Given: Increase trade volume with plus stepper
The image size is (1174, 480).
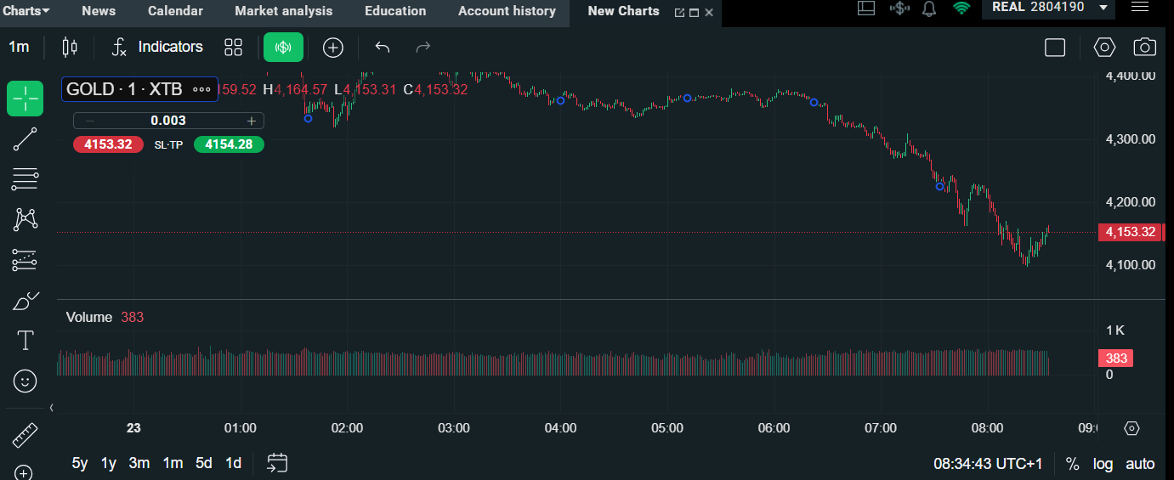Looking at the screenshot, I should (x=251, y=121).
